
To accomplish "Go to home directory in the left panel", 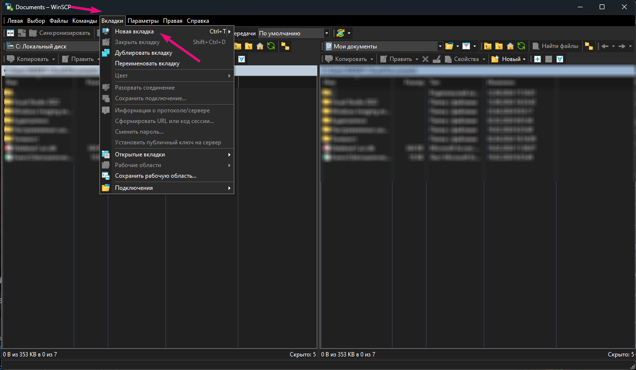I will [260, 46].
